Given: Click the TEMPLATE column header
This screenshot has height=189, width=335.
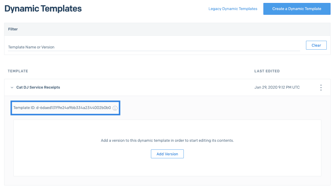Looking at the screenshot, I should click(18, 71).
